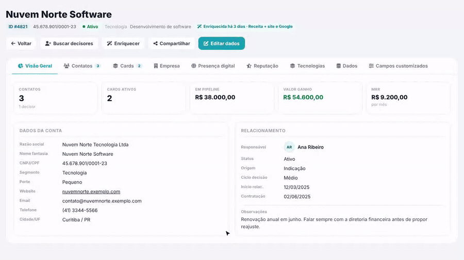The image size is (464, 260).
Task: Open the nuvemnorte.exemplo.com website link
Action: pos(91,192)
